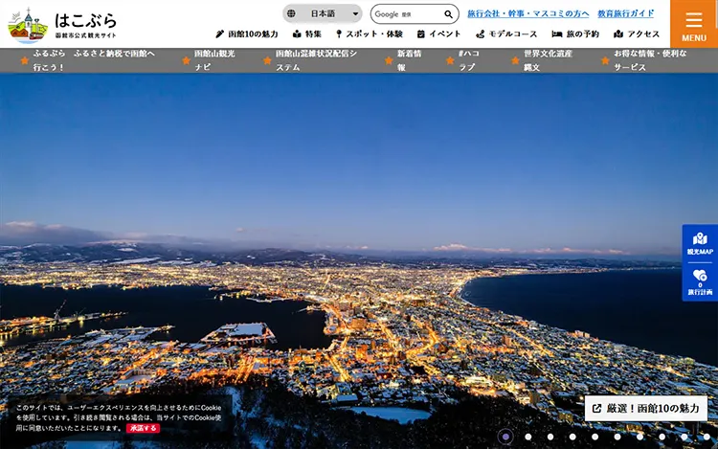Open アクセス nav item with map icon

tap(637, 34)
